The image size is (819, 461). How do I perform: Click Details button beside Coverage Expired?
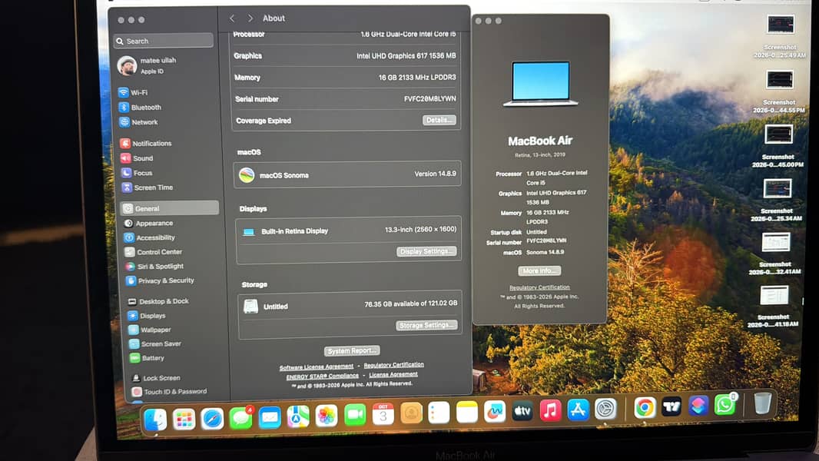[x=439, y=120]
